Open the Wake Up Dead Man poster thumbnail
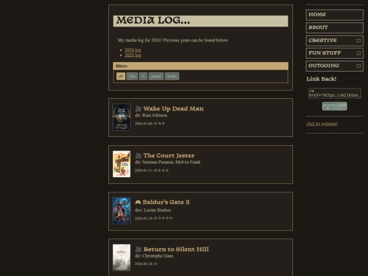This screenshot has height=276, width=368. (x=121, y=117)
